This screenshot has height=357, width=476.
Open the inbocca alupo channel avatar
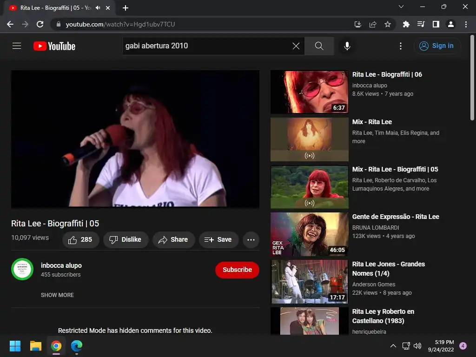22,269
